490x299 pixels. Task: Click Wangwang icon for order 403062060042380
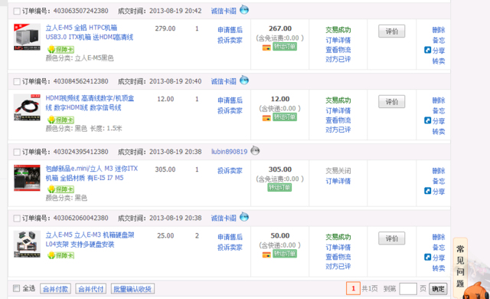pos(244,217)
